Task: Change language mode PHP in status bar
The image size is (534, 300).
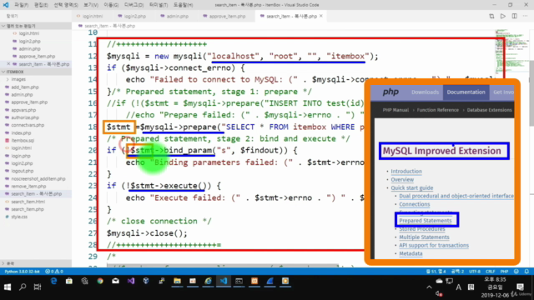Action: tap(504, 272)
